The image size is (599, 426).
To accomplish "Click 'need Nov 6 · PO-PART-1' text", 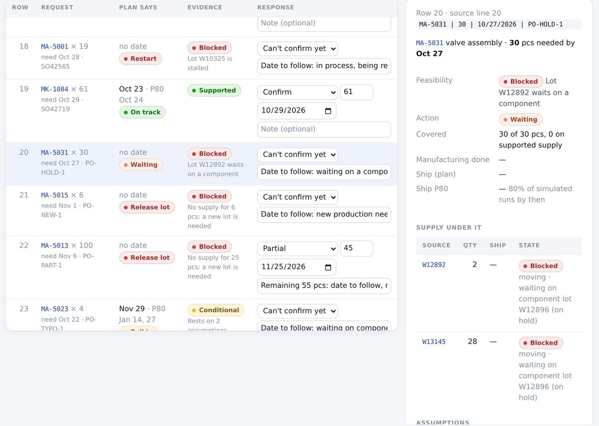I will pos(67,261).
